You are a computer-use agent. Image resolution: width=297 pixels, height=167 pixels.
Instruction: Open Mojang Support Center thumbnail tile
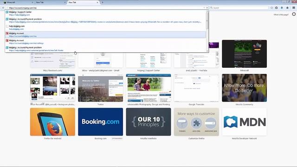(x=148, y=60)
